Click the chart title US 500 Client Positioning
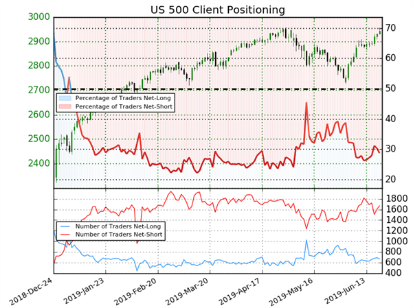This screenshot has height=308, width=413. tap(218, 10)
